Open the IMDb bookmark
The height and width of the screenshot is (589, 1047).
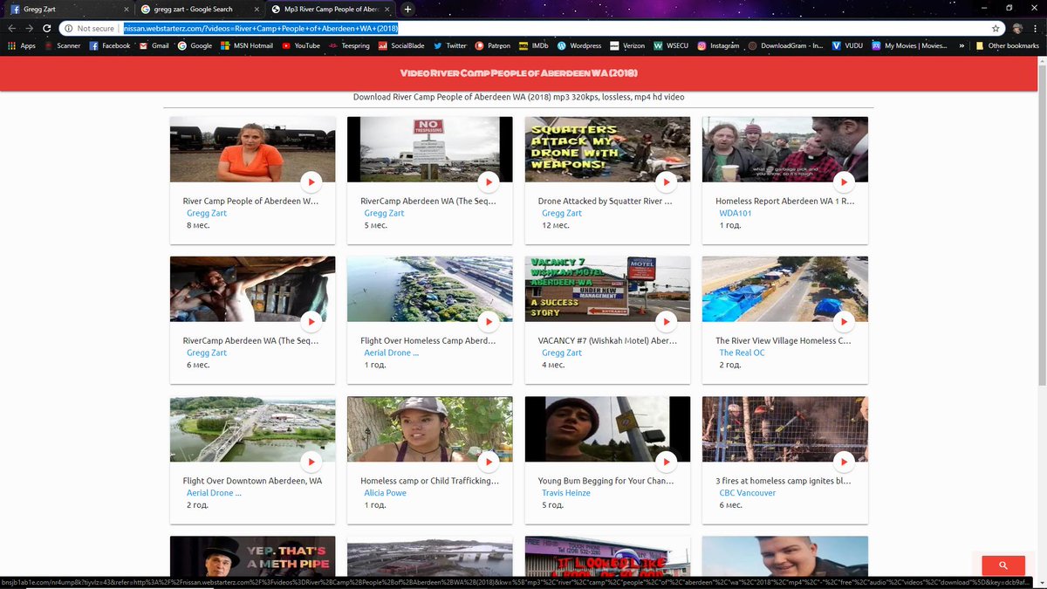[534, 45]
